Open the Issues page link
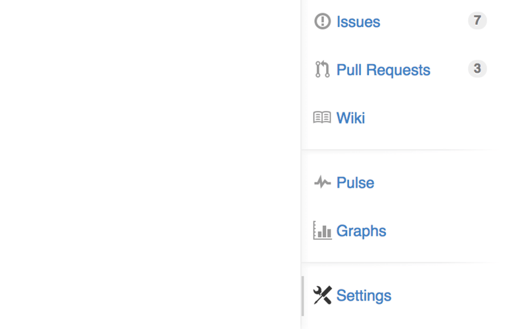The height and width of the screenshot is (329, 528). pos(358,22)
